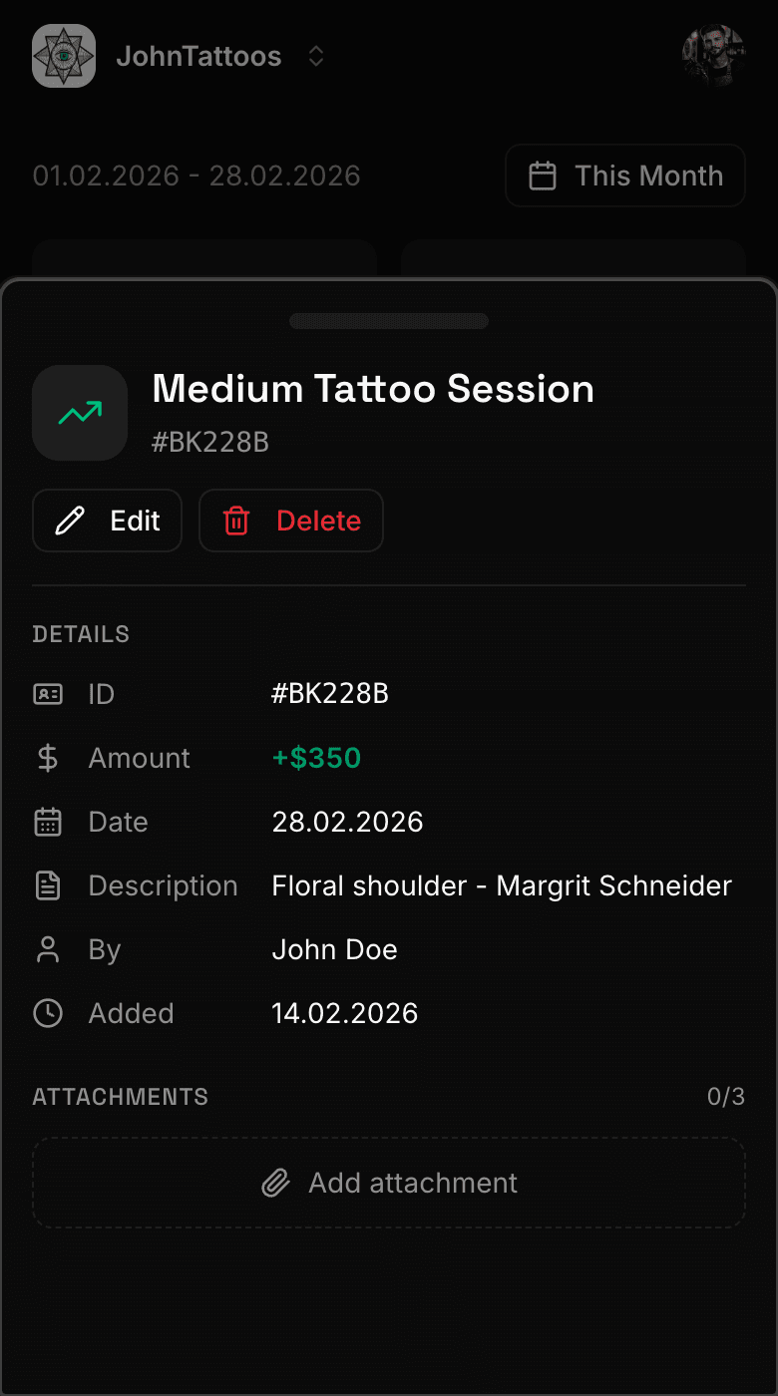The image size is (778, 1396).
Task: Click the sheet drag handle bar
Action: (389, 321)
